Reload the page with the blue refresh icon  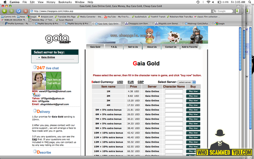(x=19, y=11)
